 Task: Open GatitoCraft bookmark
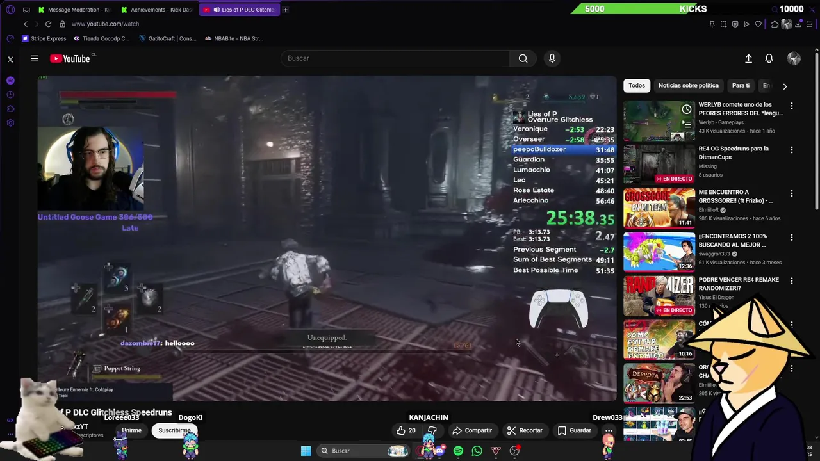pos(168,38)
